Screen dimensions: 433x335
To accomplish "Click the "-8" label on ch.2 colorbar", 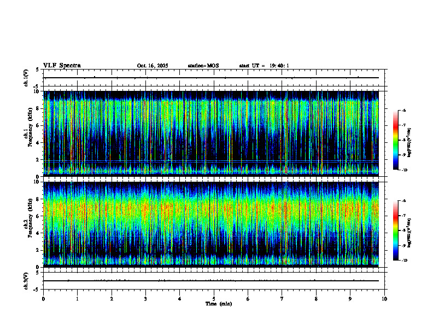I will (403, 230).
